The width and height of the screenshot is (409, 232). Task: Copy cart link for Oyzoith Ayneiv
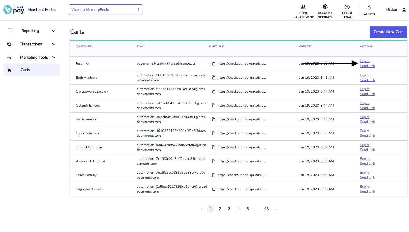pyautogui.click(x=213, y=133)
